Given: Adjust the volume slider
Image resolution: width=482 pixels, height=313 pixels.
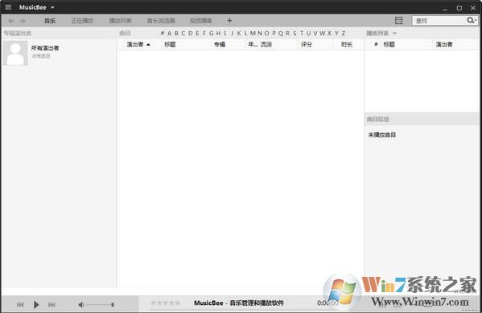Looking at the screenshot, I should pos(101,305).
